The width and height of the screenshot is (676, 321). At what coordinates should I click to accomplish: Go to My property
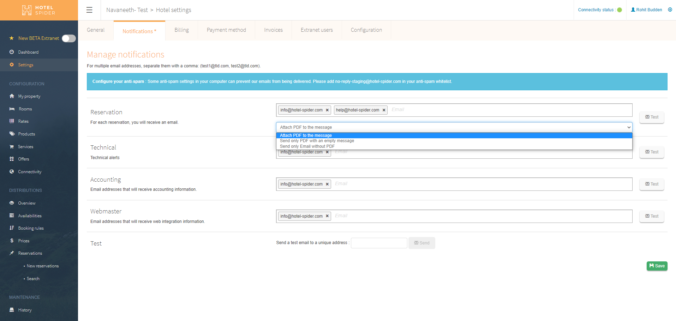tap(29, 96)
